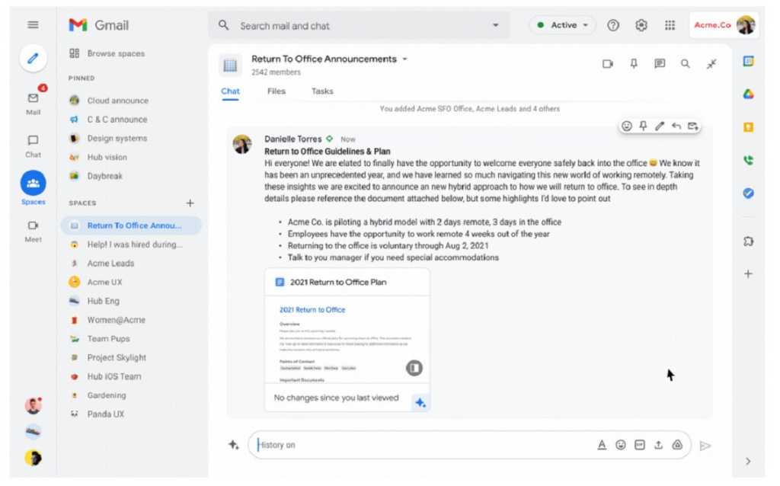Collapse the space view with arrows icon
780x486 pixels.
pos(712,64)
